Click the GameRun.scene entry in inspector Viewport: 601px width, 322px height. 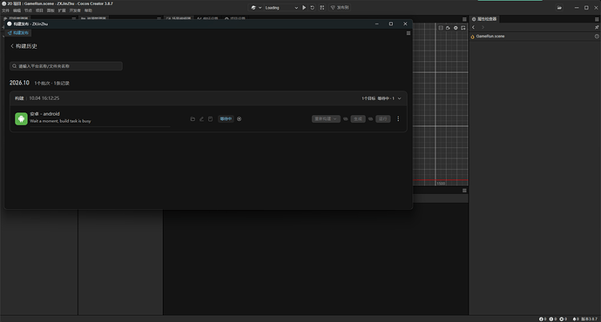click(490, 37)
